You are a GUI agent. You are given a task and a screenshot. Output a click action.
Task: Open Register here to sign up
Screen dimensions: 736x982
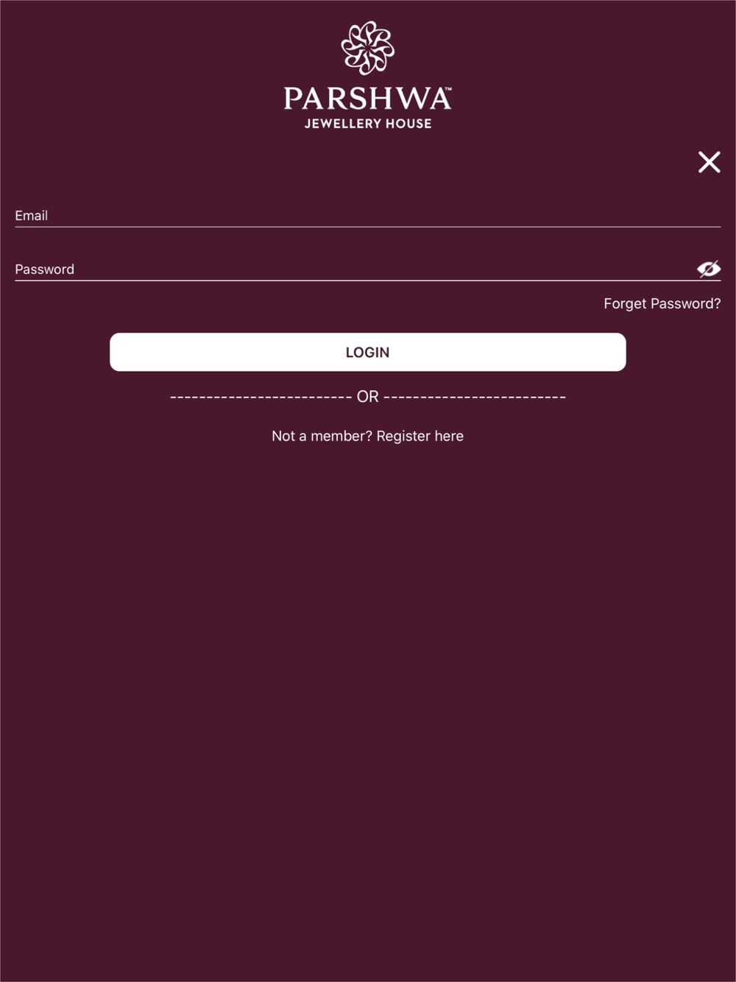(420, 436)
